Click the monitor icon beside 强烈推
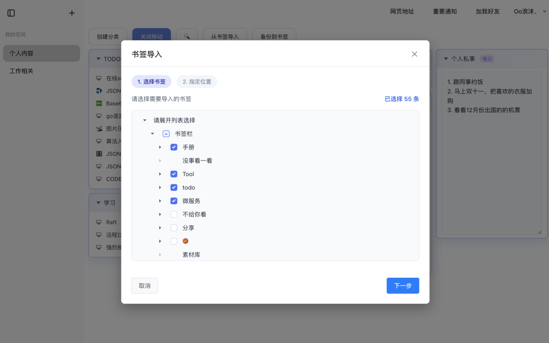The image size is (549, 343). [x=99, y=247]
